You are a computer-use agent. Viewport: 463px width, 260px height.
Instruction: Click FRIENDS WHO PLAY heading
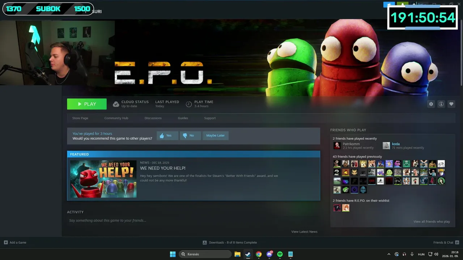click(348, 130)
